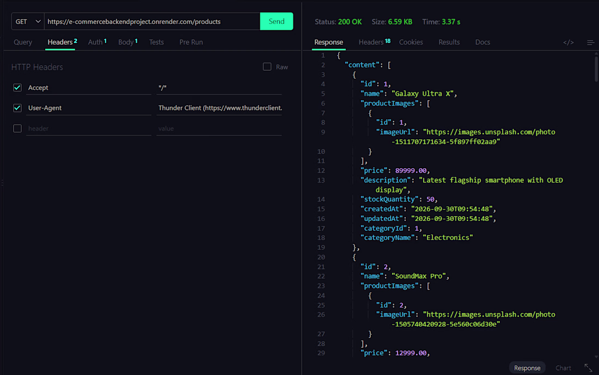Expand response panel with arrow icon
Viewport: 599px width, 375px height.
pyautogui.click(x=588, y=368)
